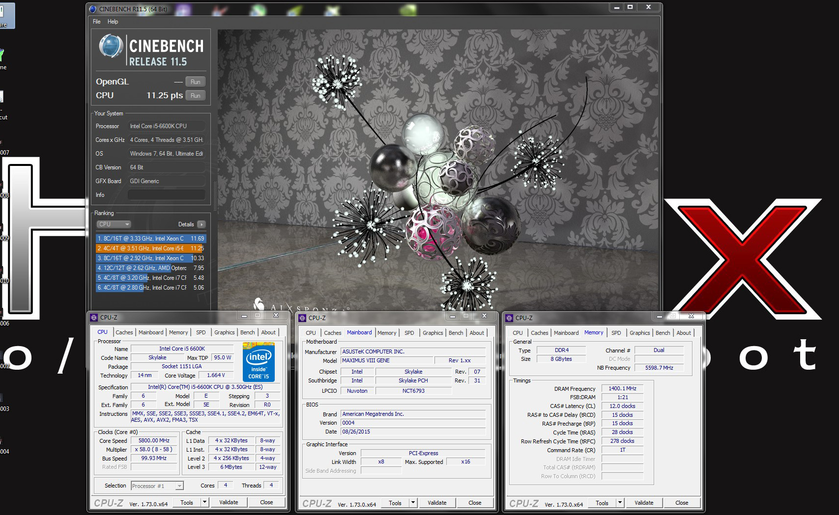Click Close button in Mainboard CPU-Z window

(x=475, y=503)
